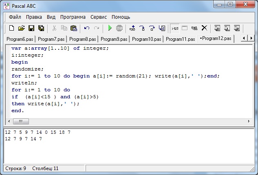Open the Помощь menu

click(121, 17)
